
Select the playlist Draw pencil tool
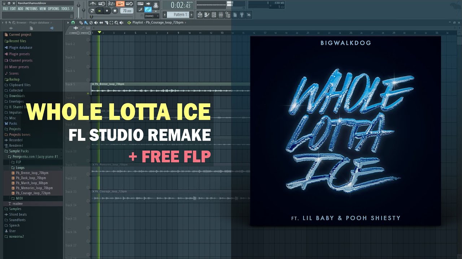[x=81, y=23]
